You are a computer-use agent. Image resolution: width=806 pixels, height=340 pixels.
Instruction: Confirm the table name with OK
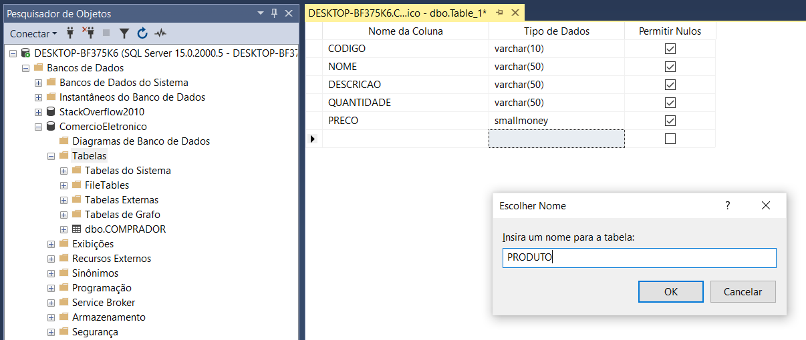click(x=671, y=291)
